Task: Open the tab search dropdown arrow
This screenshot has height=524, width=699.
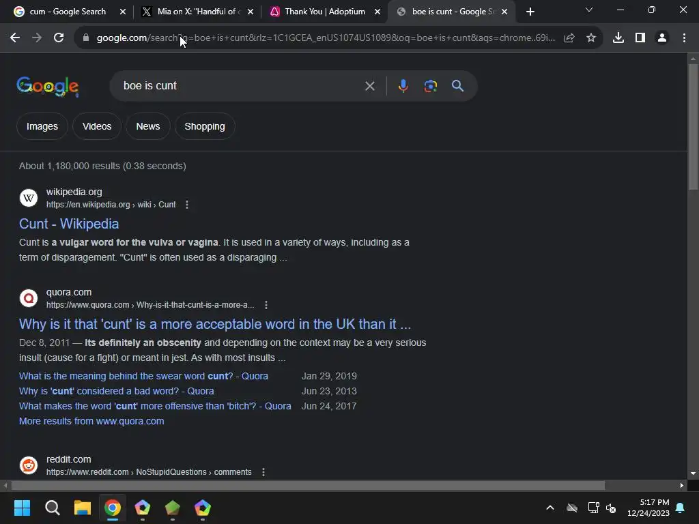Action: tap(589, 10)
